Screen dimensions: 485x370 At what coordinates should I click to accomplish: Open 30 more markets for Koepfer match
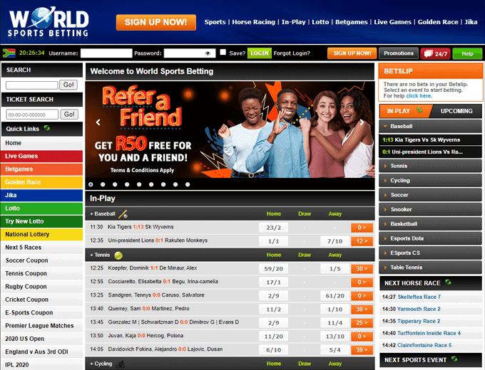[362, 269]
